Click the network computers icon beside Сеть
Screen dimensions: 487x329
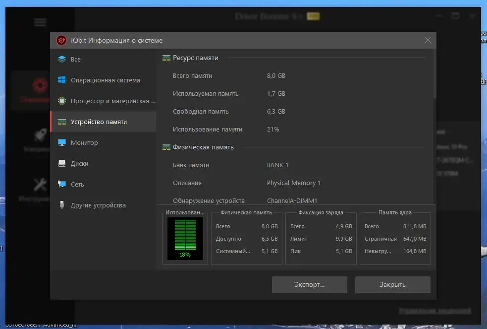[62, 184]
